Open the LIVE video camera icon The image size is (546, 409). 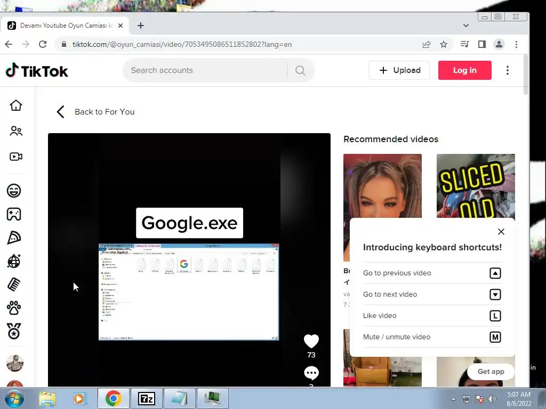coord(15,157)
